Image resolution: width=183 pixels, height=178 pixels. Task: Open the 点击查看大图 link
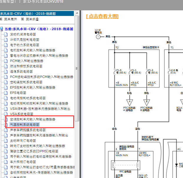click(x=102, y=17)
